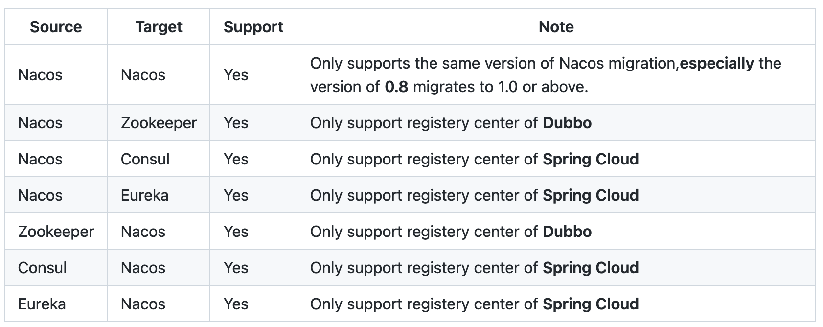Click the bold "0.8" version text
This screenshot has width=823, height=327.
pos(396,87)
